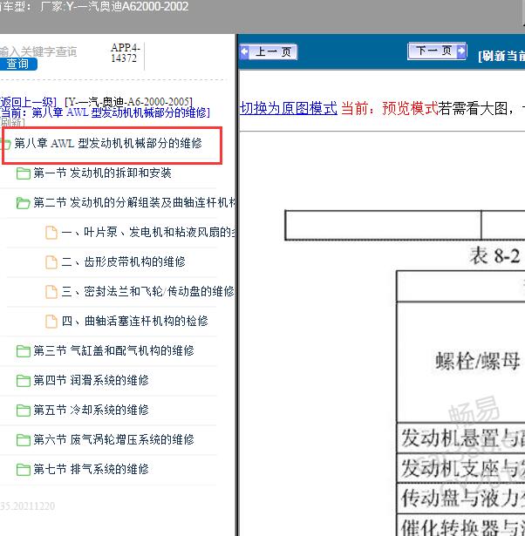525x536 pixels.
Task: Open 三、密封法兰和飞轮/传动盘的维修
Action: tap(147, 292)
